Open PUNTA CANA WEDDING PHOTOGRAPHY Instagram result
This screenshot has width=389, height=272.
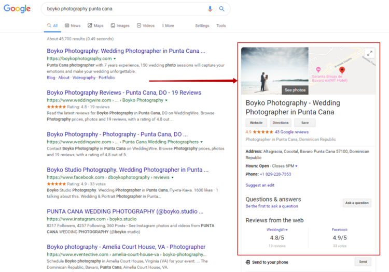tap(125, 211)
